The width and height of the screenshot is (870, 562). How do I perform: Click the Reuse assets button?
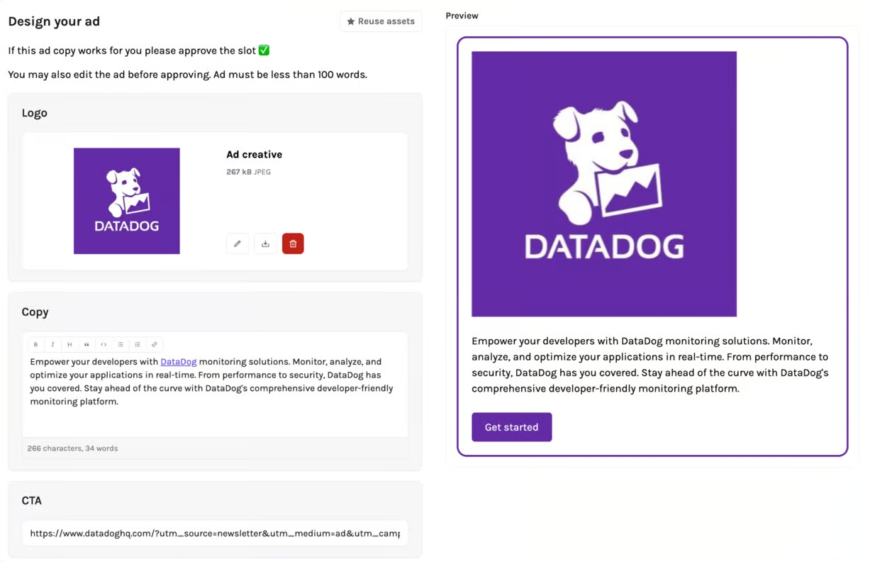(x=381, y=21)
